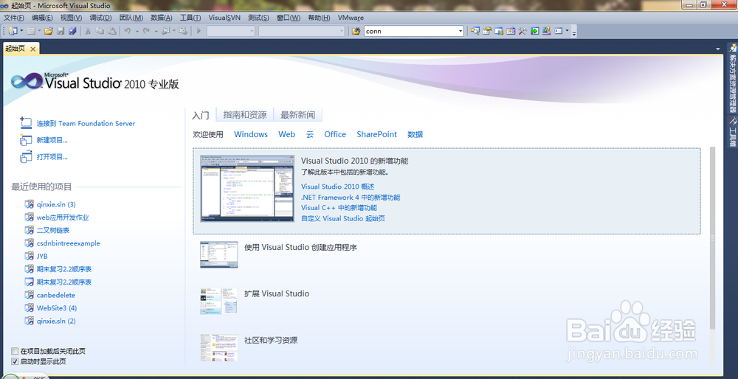Open the Solution Platforms combo box
The width and height of the screenshot is (738, 379).
302,31
